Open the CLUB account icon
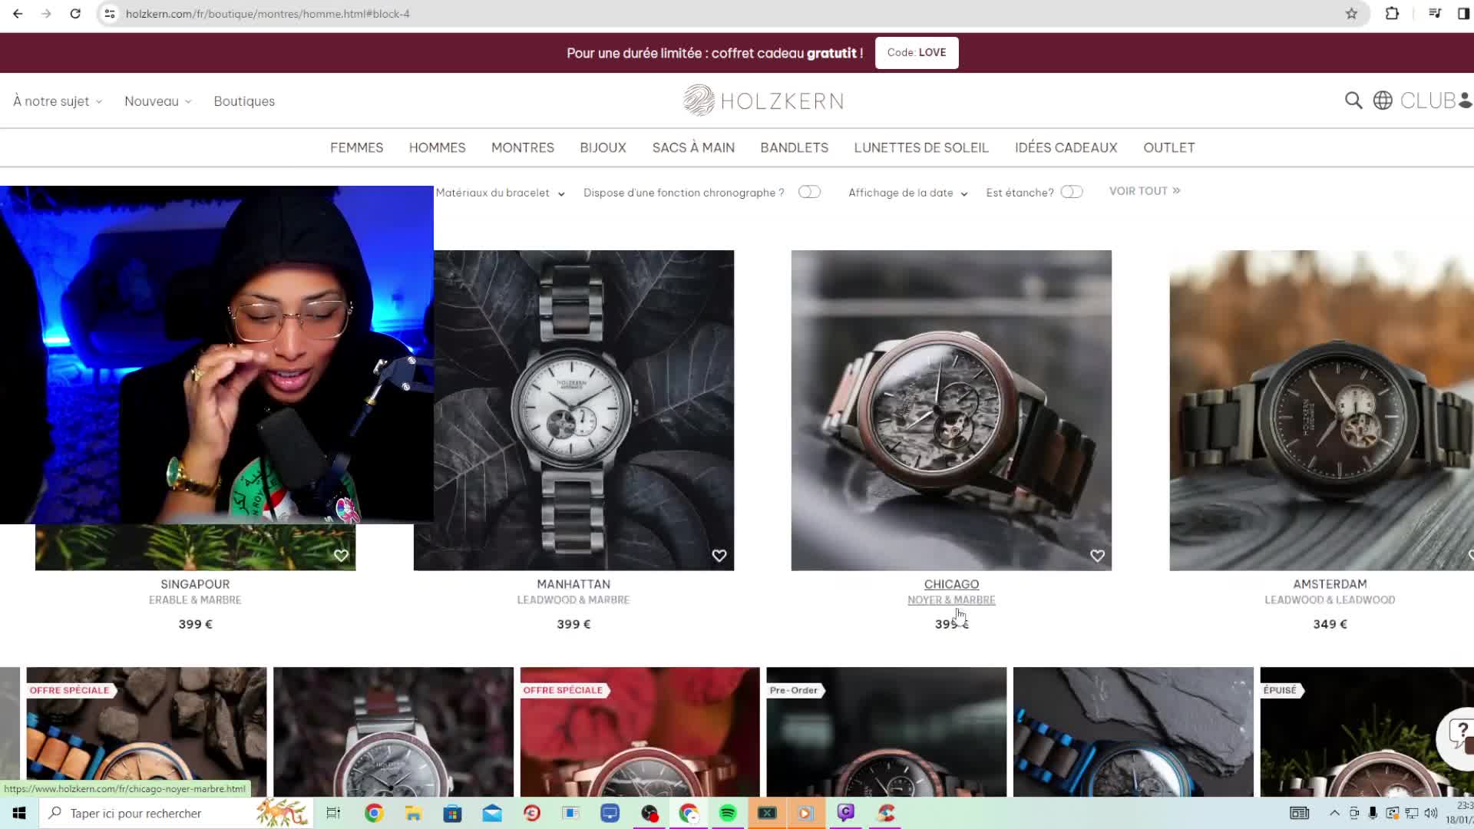This screenshot has height=829, width=1474. point(1436,101)
